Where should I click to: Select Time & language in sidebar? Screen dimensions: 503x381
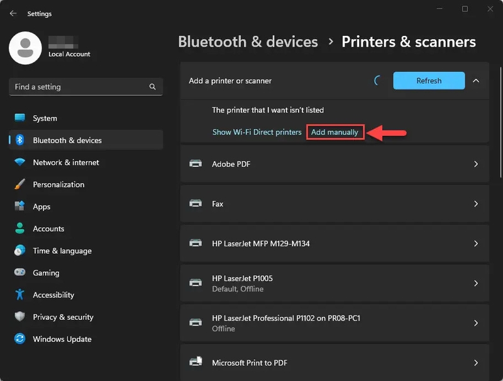pyautogui.click(x=62, y=251)
